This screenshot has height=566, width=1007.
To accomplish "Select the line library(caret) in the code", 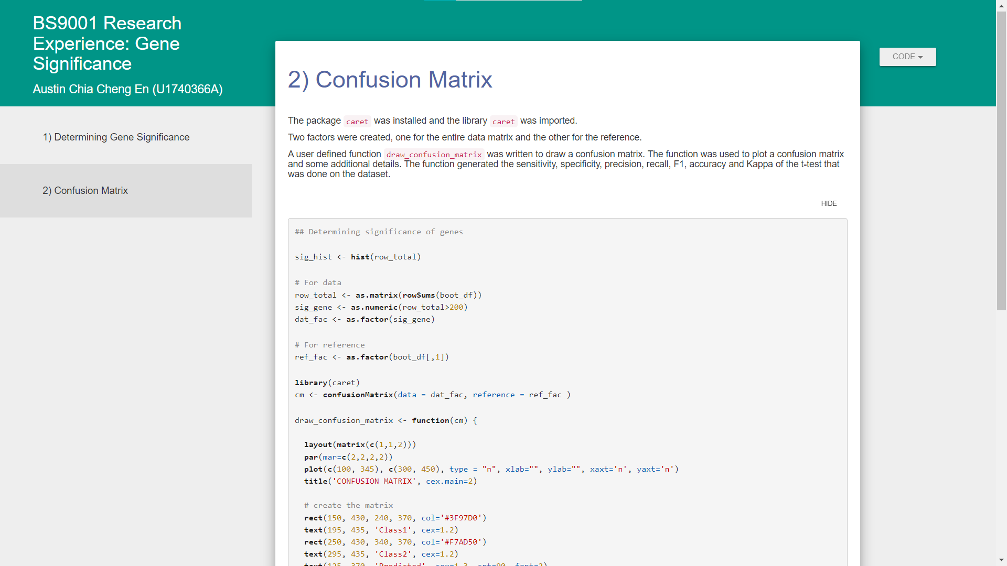I will pyautogui.click(x=327, y=383).
